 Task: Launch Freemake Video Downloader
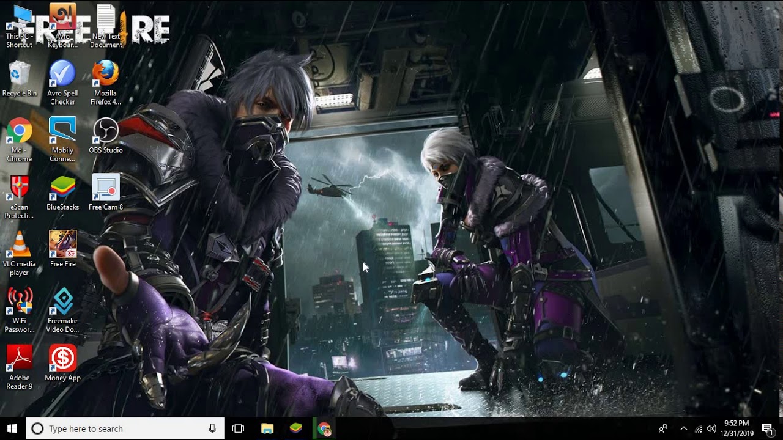tap(62, 310)
